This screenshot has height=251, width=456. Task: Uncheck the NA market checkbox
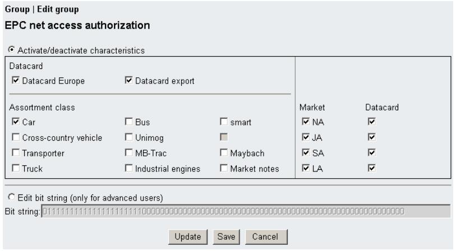[x=305, y=121]
